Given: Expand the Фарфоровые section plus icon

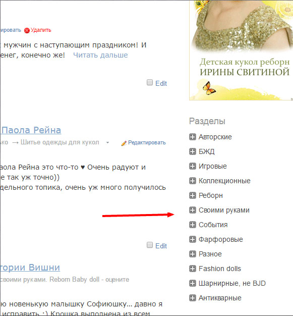Looking at the screenshot, I should [x=192, y=239].
